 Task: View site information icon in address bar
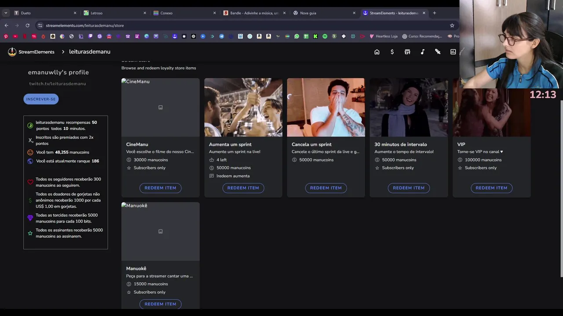[x=40, y=25]
